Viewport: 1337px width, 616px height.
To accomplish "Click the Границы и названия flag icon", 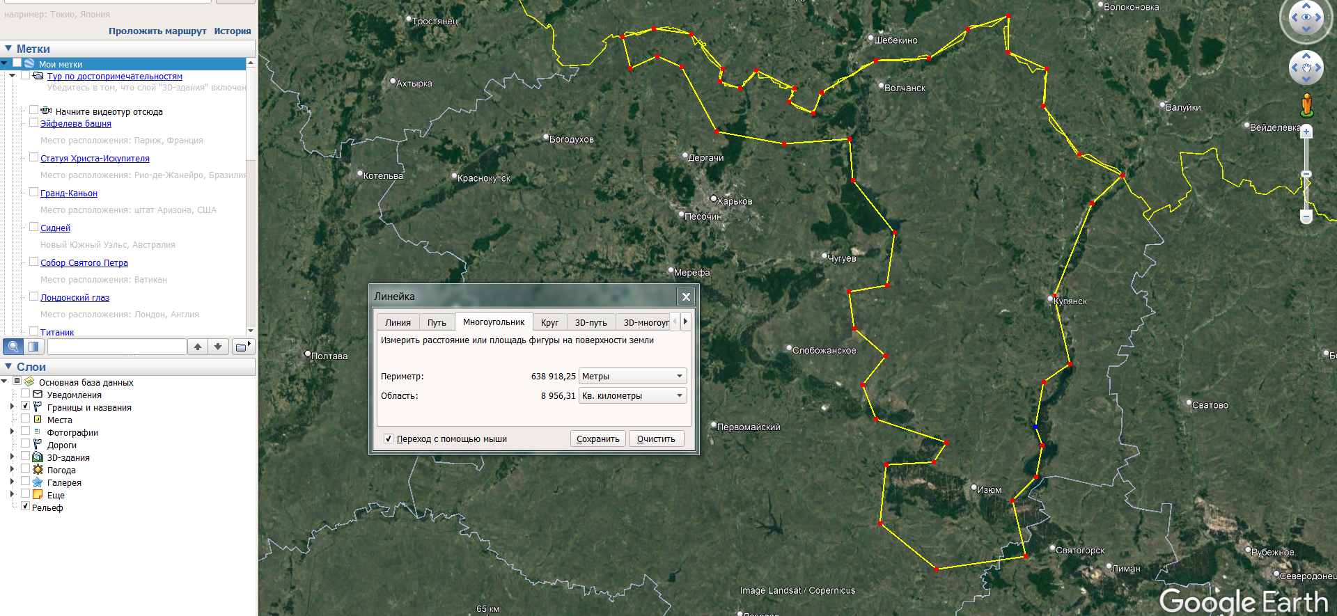I will 38,407.
